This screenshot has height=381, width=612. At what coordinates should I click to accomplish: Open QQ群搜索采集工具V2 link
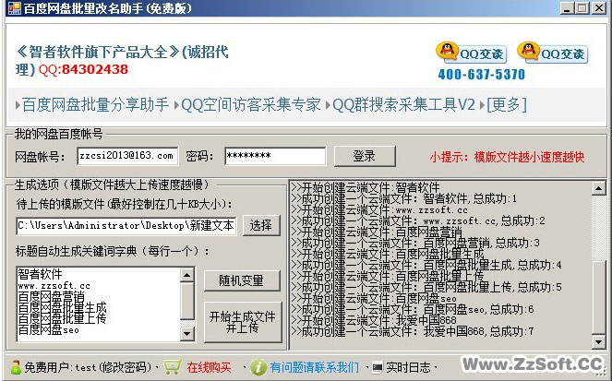coord(403,105)
